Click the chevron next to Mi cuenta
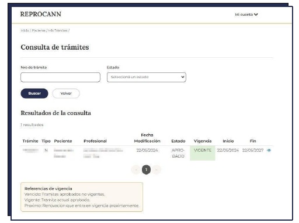The image size is (299, 223). pyautogui.click(x=256, y=15)
